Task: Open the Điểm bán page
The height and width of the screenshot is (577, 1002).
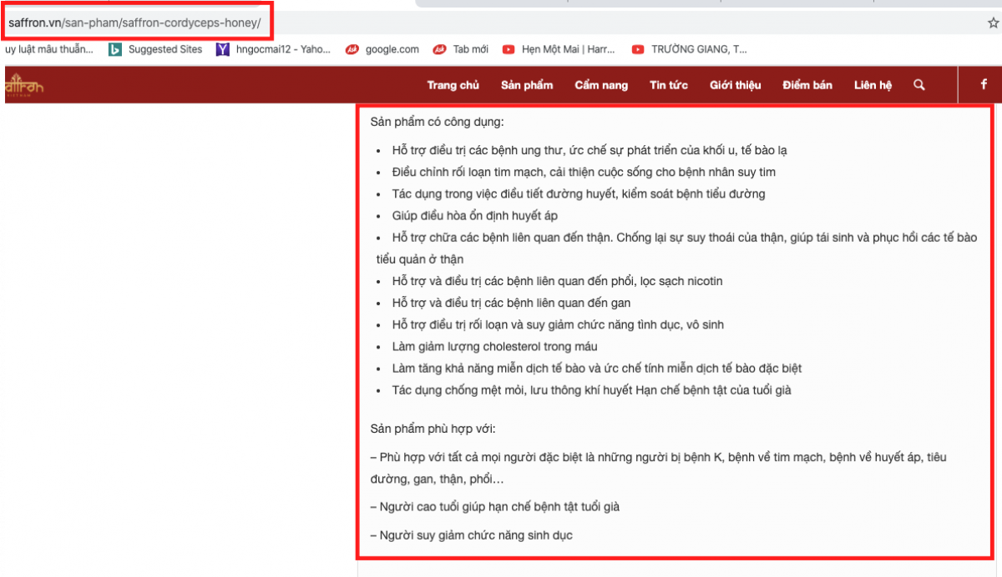Action: [807, 85]
